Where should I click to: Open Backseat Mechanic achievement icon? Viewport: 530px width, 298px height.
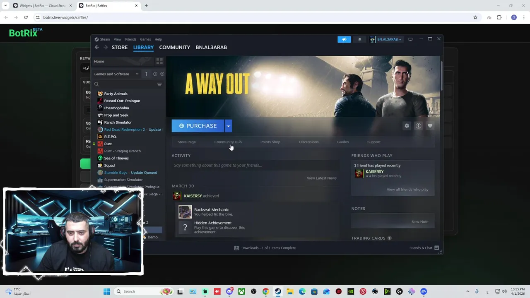coord(185,212)
